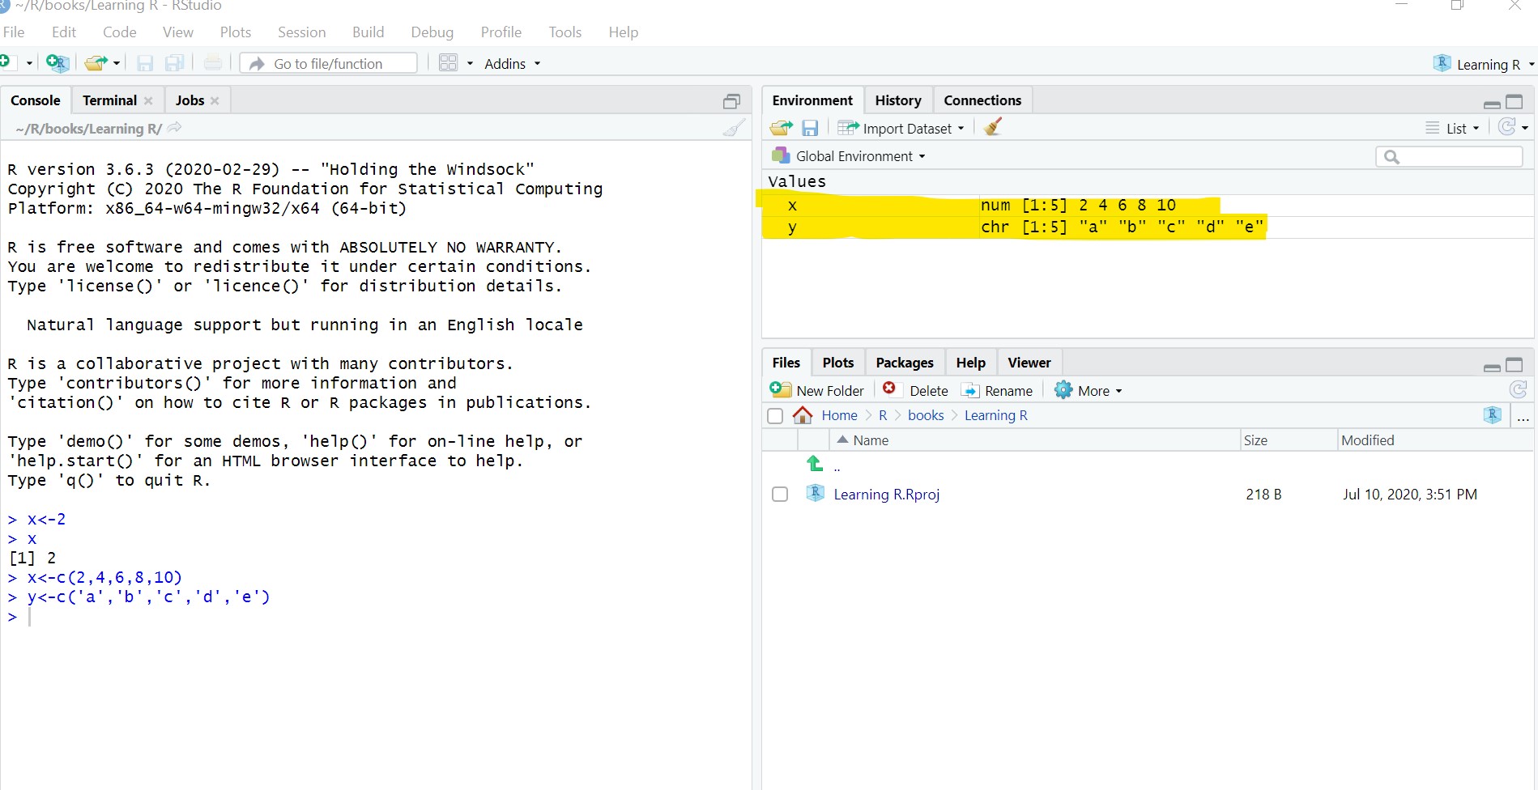Toggle the select all files checkbox
Screen dimensions: 1538x790
pyautogui.click(x=775, y=416)
